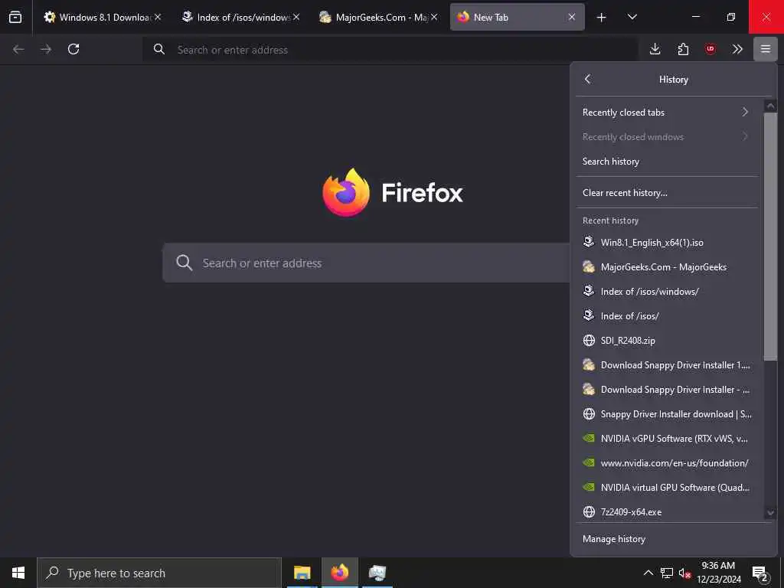
Task: Click the forward navigation arrow
Action: tap(46, 49)
